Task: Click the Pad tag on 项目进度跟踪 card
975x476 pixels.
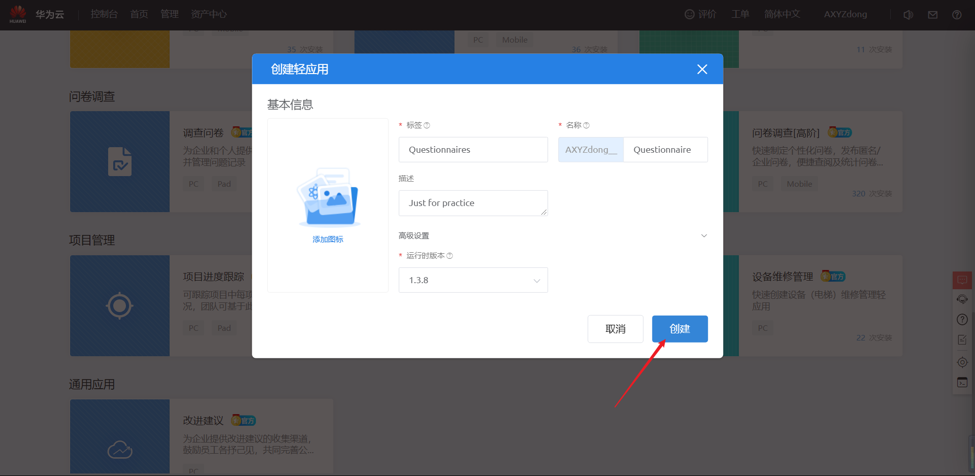Action: click(x=224, y=328)
